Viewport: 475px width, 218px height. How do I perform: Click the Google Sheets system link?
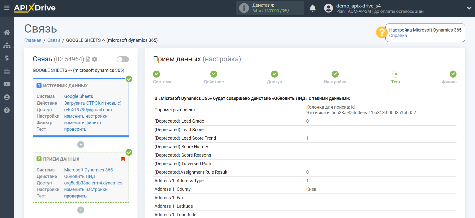(79, 96)
